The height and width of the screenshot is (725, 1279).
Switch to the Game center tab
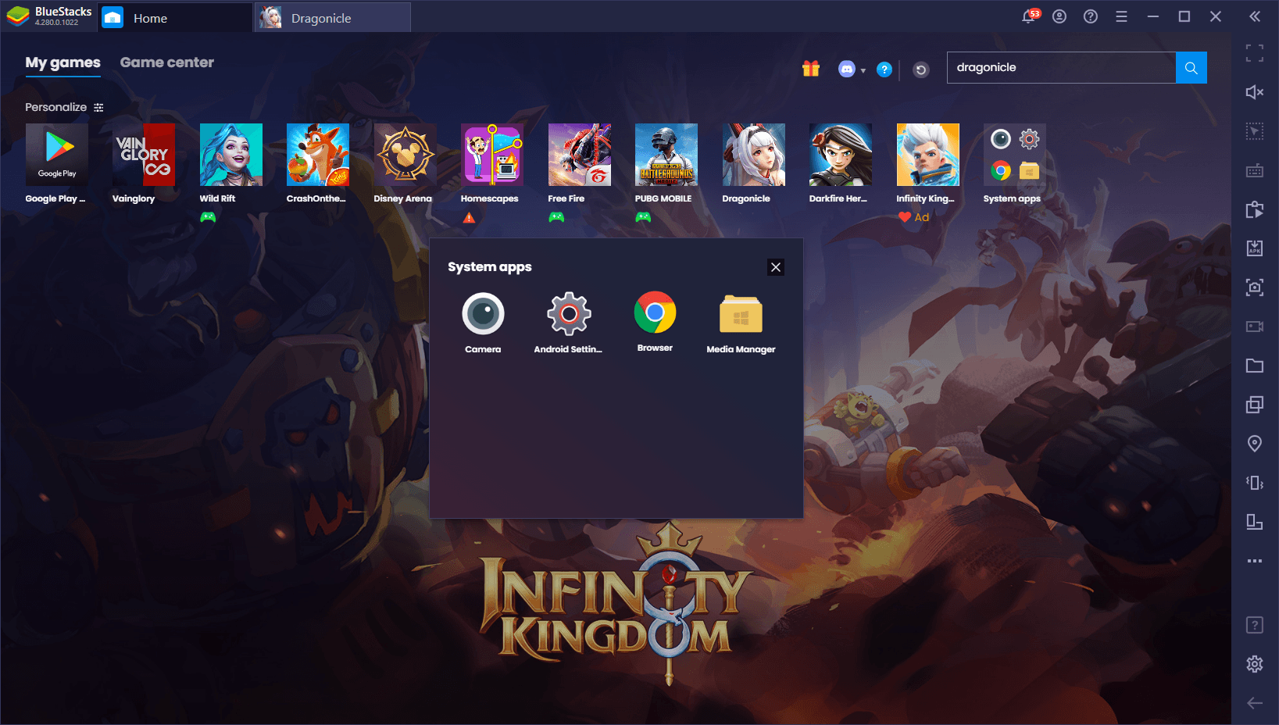point(167,62)
